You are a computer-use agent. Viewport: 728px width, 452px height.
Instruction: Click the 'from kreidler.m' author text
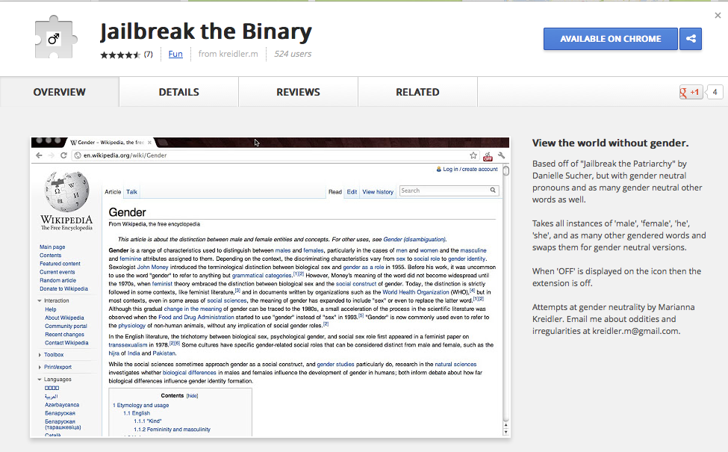[x=228, y=54]
